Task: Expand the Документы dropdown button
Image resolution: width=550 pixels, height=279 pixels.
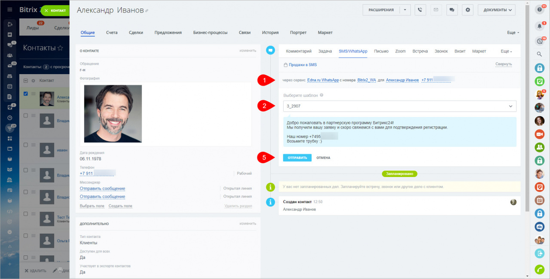Action: pyautogui.click(x=496, y=10)
